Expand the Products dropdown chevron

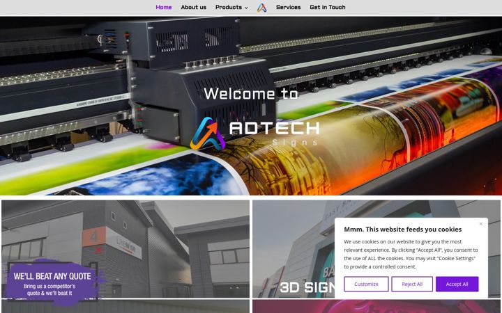click(246, 8)
